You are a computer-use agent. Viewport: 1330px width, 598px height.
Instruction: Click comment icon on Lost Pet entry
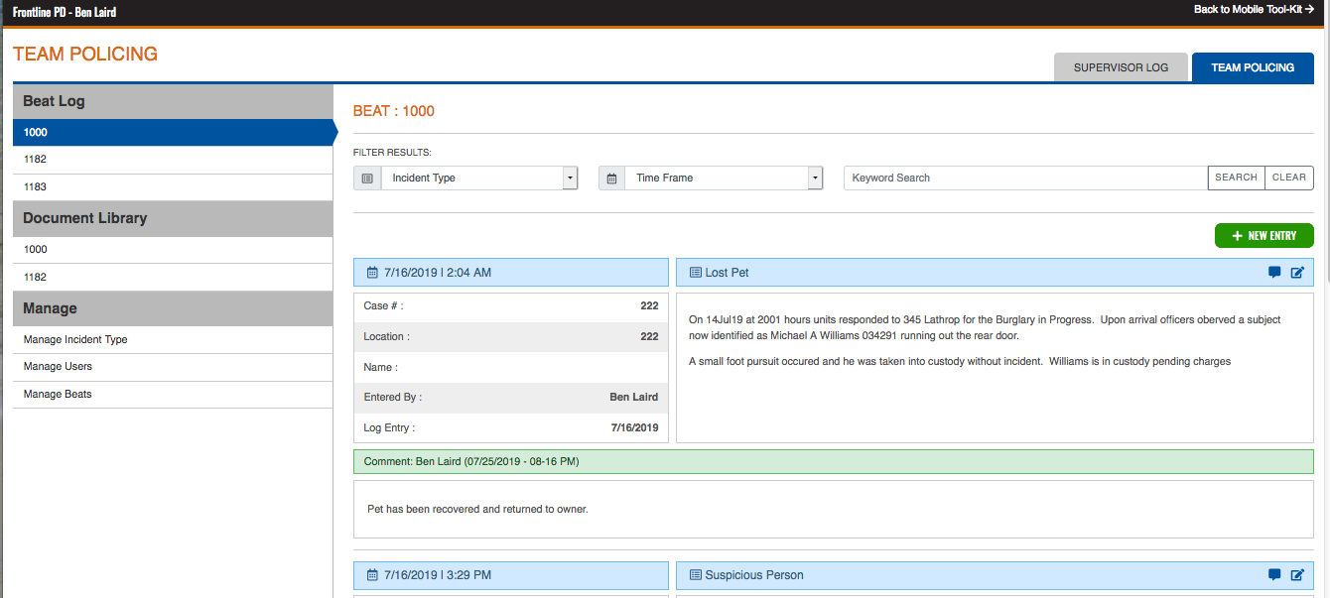(1274, 273)
